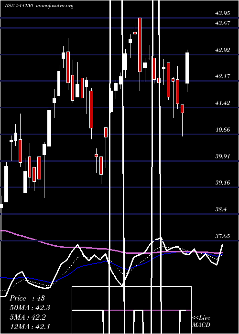This screenshot has height=334, width=239.
Task: Click the 37.65 price axis label
Action: [x=223, y=236]
